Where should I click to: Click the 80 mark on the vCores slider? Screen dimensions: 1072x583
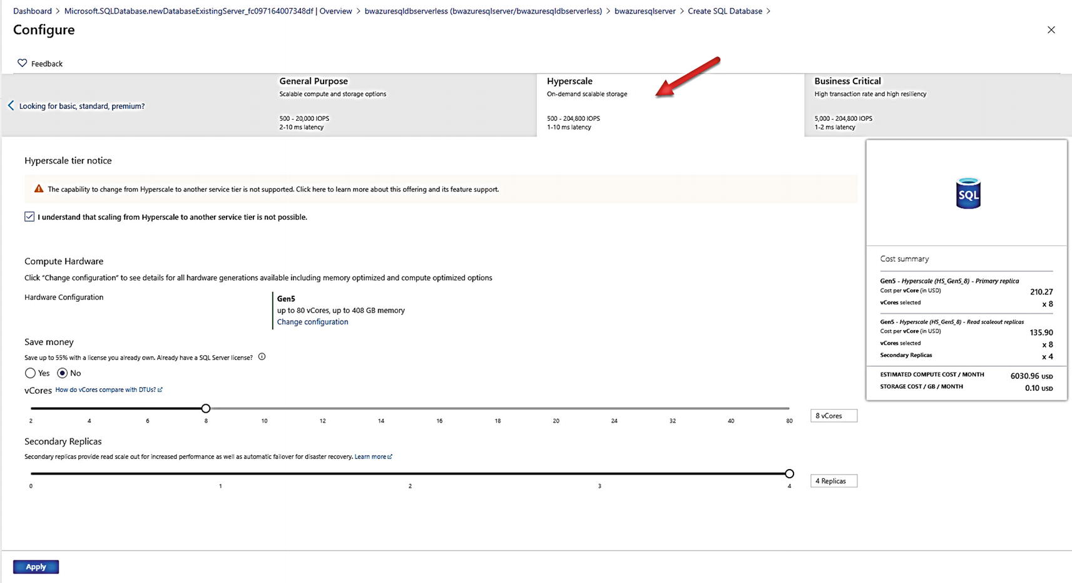tap(789, 421)
